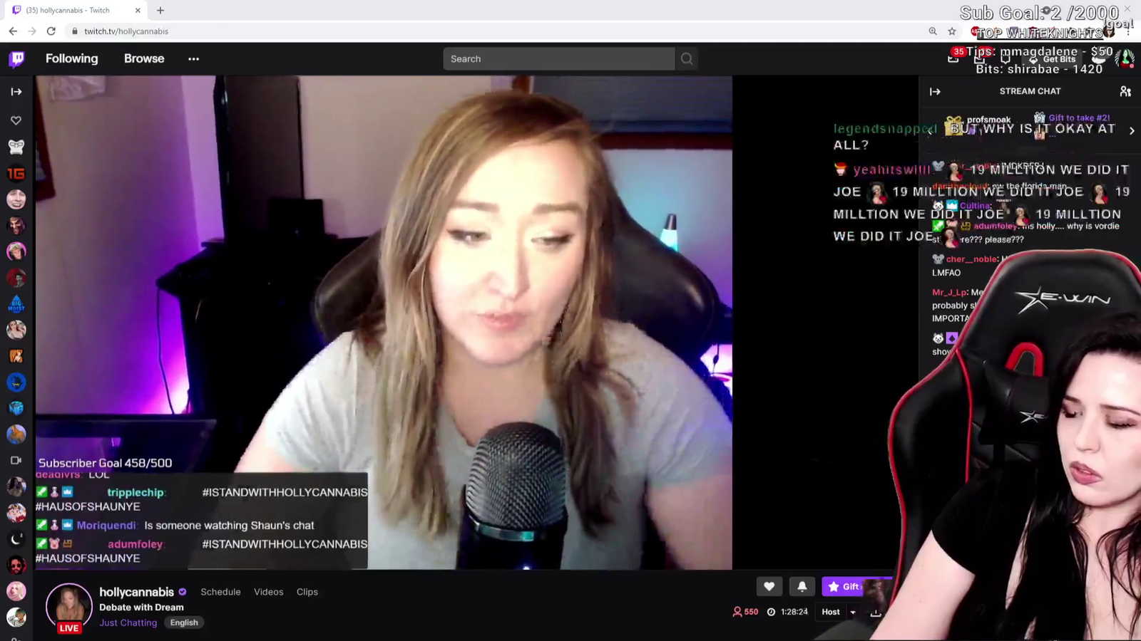Click the tripplechip username in overlay chat
Image resolution: width=1141 pixels, height=641 pixels.
click(135, 492)
